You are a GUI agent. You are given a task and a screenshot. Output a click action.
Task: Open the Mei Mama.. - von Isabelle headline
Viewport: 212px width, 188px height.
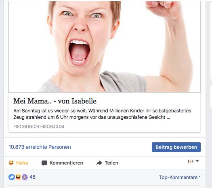pos(55,101)
